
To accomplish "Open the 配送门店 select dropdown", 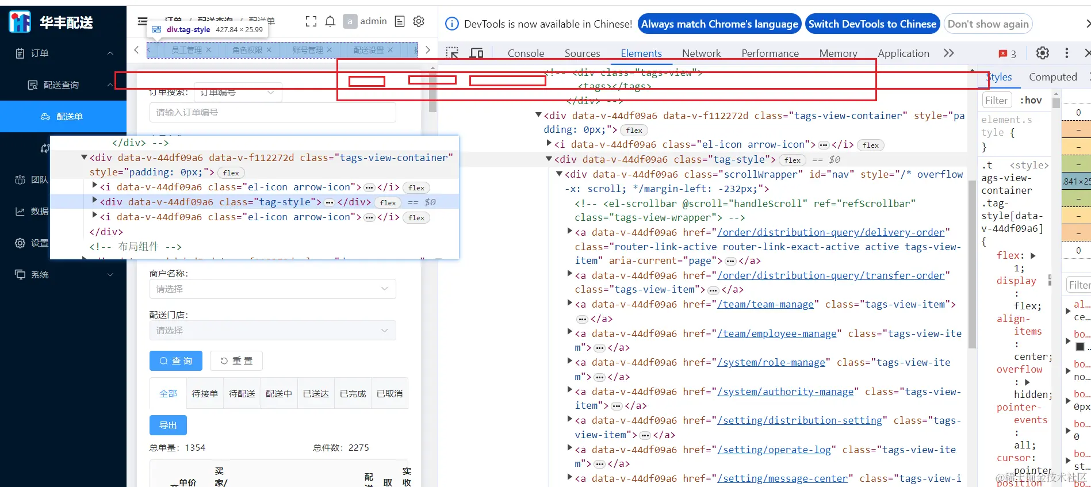I will click(x=273, y=330).
